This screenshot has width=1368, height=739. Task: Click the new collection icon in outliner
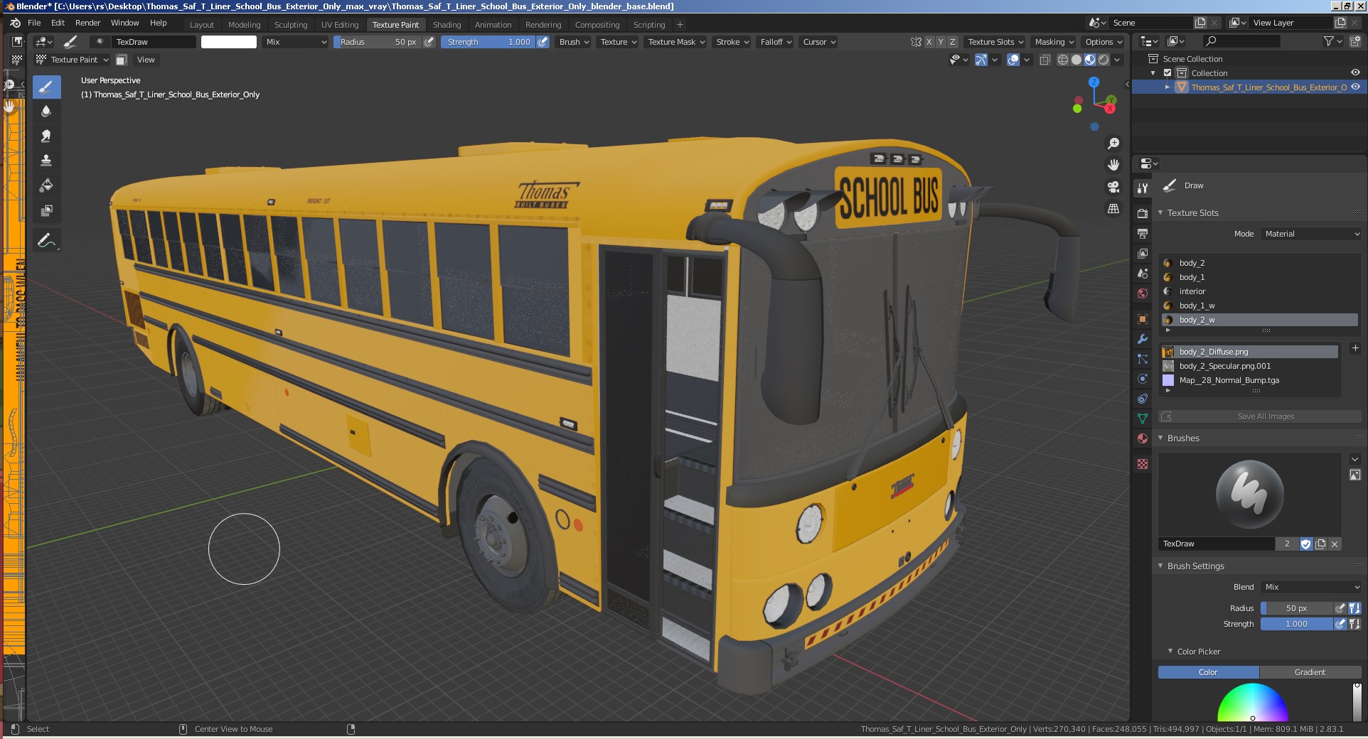(1355, 42)
